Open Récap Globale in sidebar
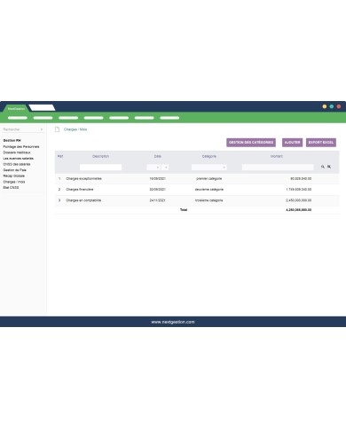 pyautogui.click(x=14, y=175)
